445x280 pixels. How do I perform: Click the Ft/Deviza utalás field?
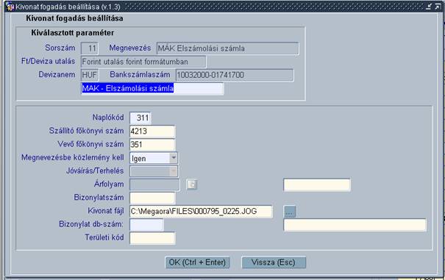tap(143, 62)
